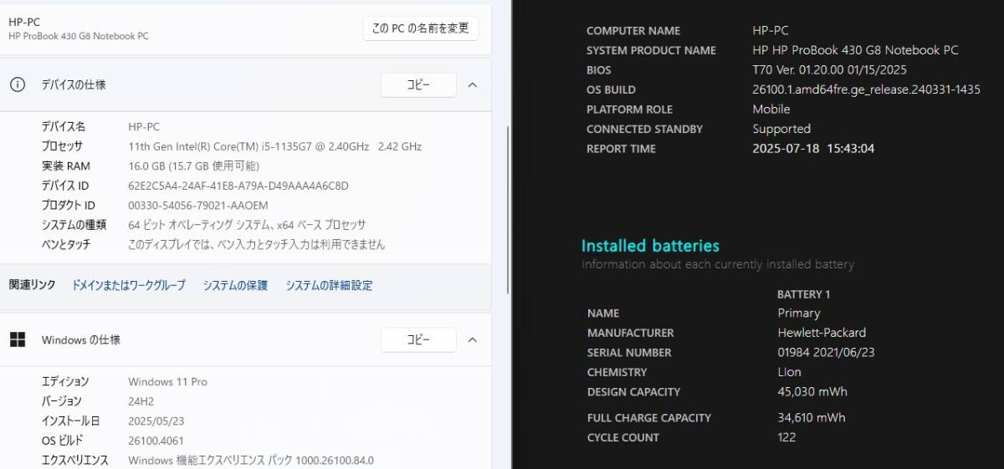Click the Installed batteries heading
Screen dimensions: 1004x469
coord(650,246)
